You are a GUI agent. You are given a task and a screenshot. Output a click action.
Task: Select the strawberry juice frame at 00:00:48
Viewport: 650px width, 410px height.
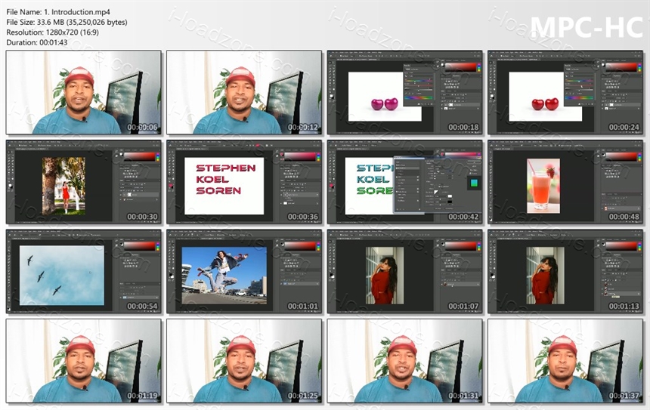(565, 182)
